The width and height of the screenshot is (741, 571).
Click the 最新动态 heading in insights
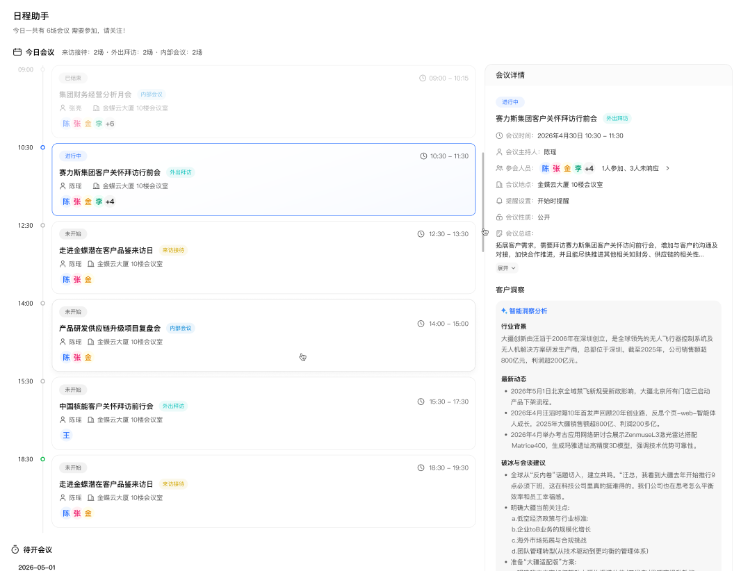[x=514, y=379]
